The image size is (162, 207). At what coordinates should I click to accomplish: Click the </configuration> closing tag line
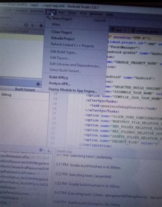point(95,146)
